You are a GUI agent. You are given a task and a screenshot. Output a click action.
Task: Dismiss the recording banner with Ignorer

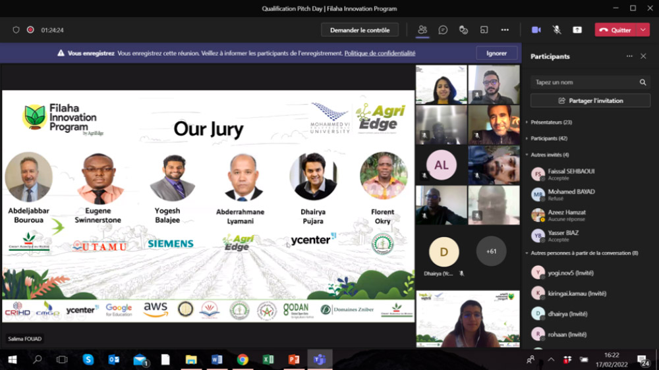coord(497,53)
